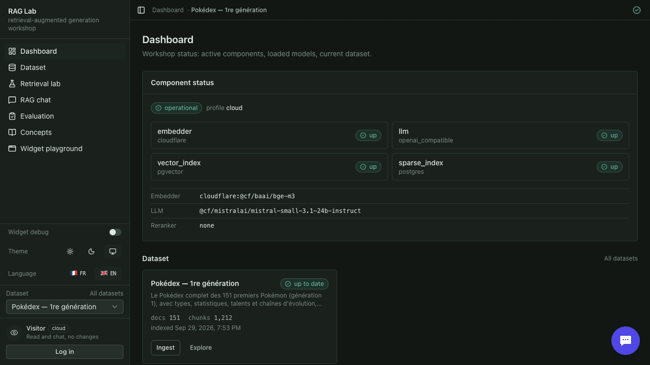Click the Dashboard breadcrumb in header
The image size is (650, 365).
coord(168,10)
